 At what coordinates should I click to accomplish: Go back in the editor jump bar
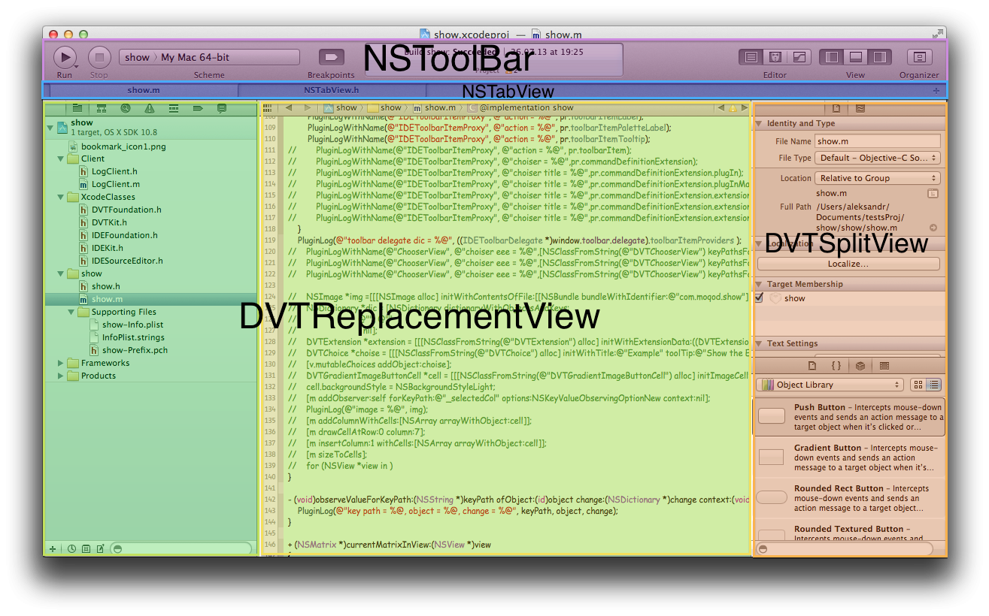[x=289, y=108]
